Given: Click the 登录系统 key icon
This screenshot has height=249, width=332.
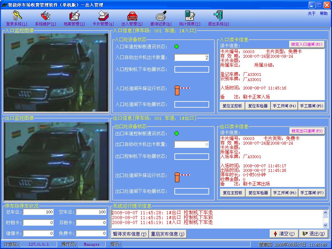Looking at the screenshot, I should point(17,16).
